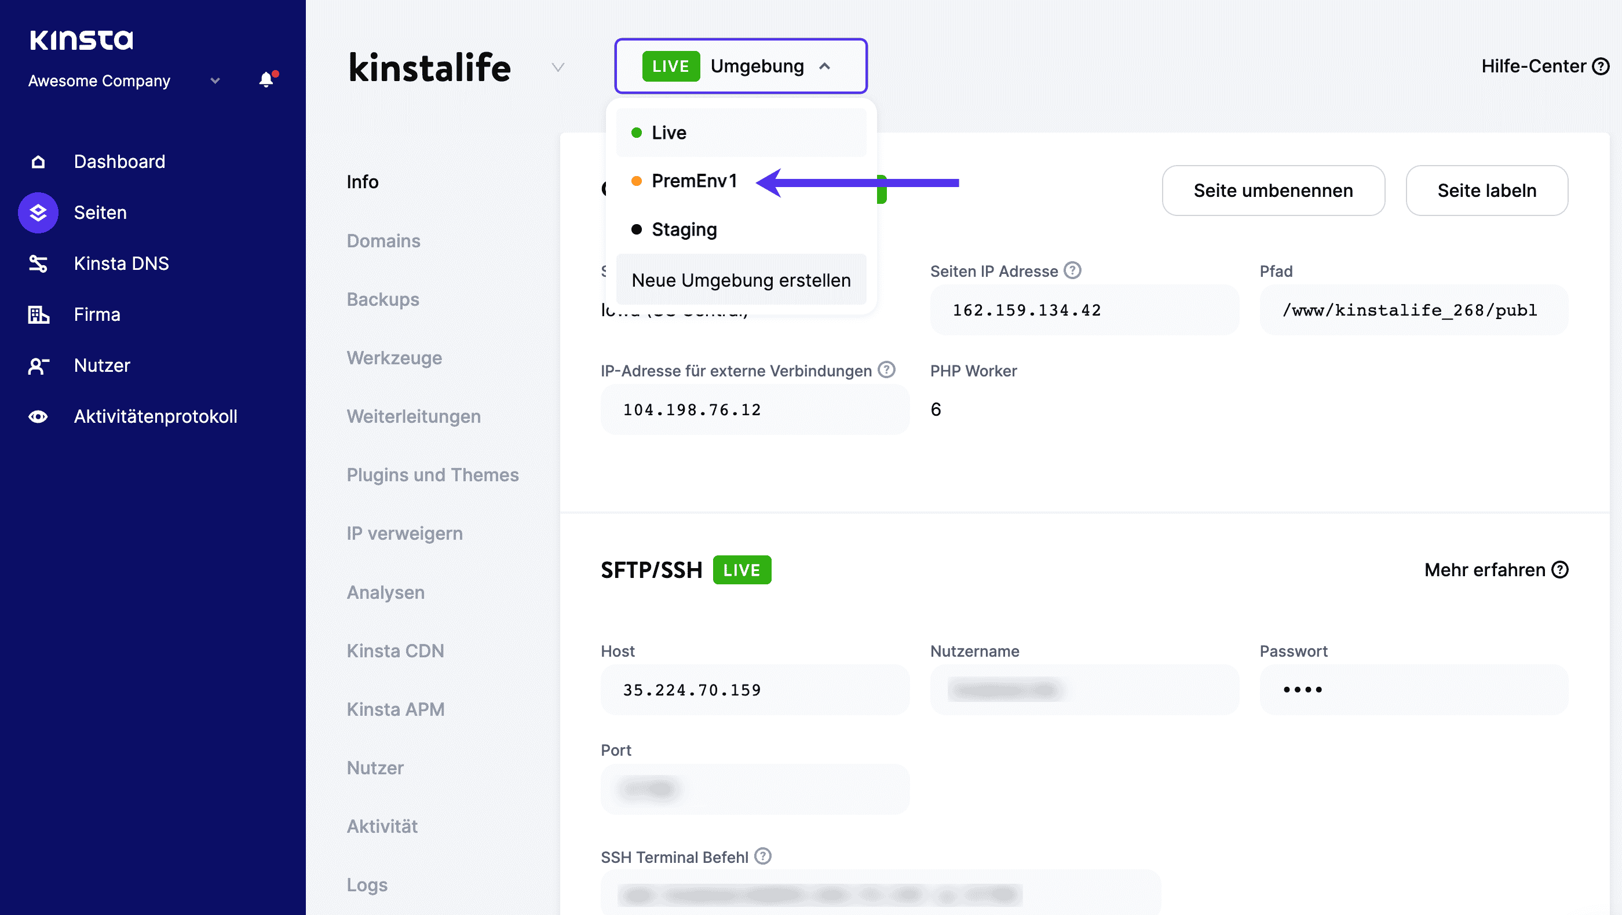Select the PremEnv1 environment
The image size is (1622, 915).
click(695, 181)
